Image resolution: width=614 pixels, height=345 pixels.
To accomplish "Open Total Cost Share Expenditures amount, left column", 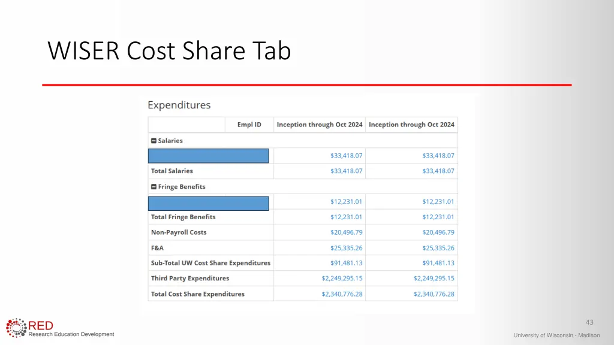I will point(342,294).
